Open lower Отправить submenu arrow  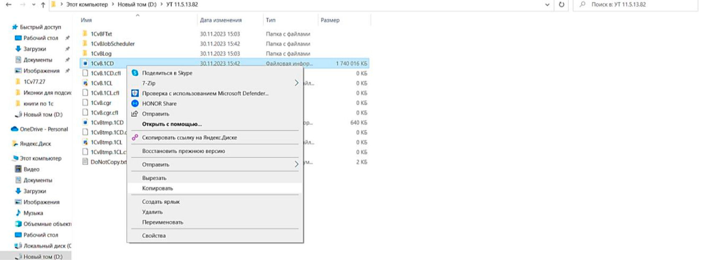click(296, 164)
